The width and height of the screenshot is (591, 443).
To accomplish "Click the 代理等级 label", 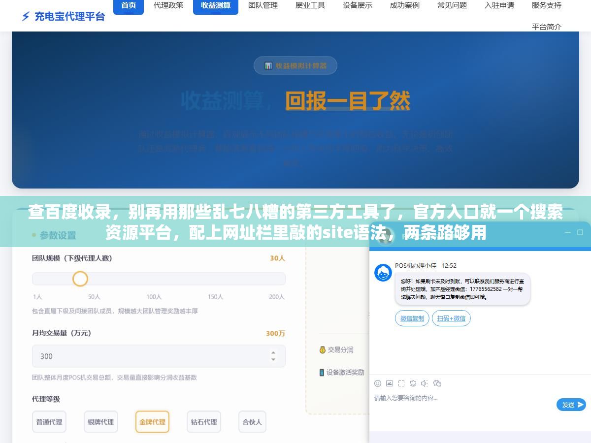I will click(46, 399).
